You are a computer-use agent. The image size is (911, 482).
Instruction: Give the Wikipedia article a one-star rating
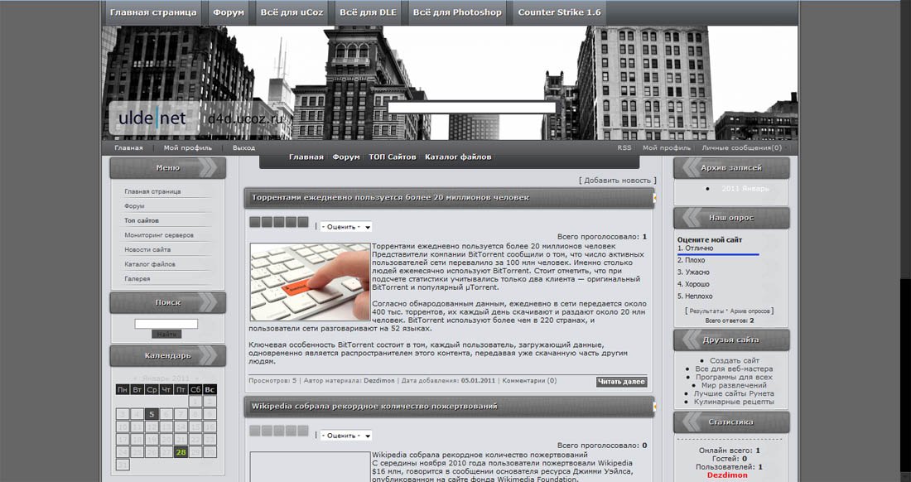coord(254,431)
